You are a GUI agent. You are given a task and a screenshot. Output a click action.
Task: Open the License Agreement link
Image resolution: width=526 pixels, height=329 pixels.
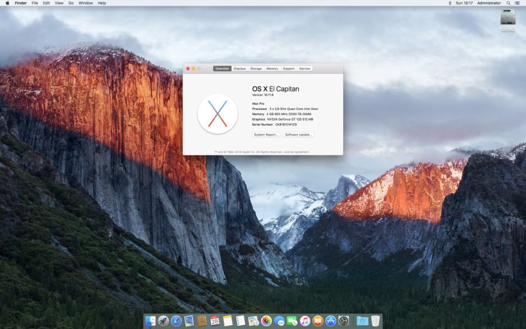pyautogui.click(x=297, y=152)
